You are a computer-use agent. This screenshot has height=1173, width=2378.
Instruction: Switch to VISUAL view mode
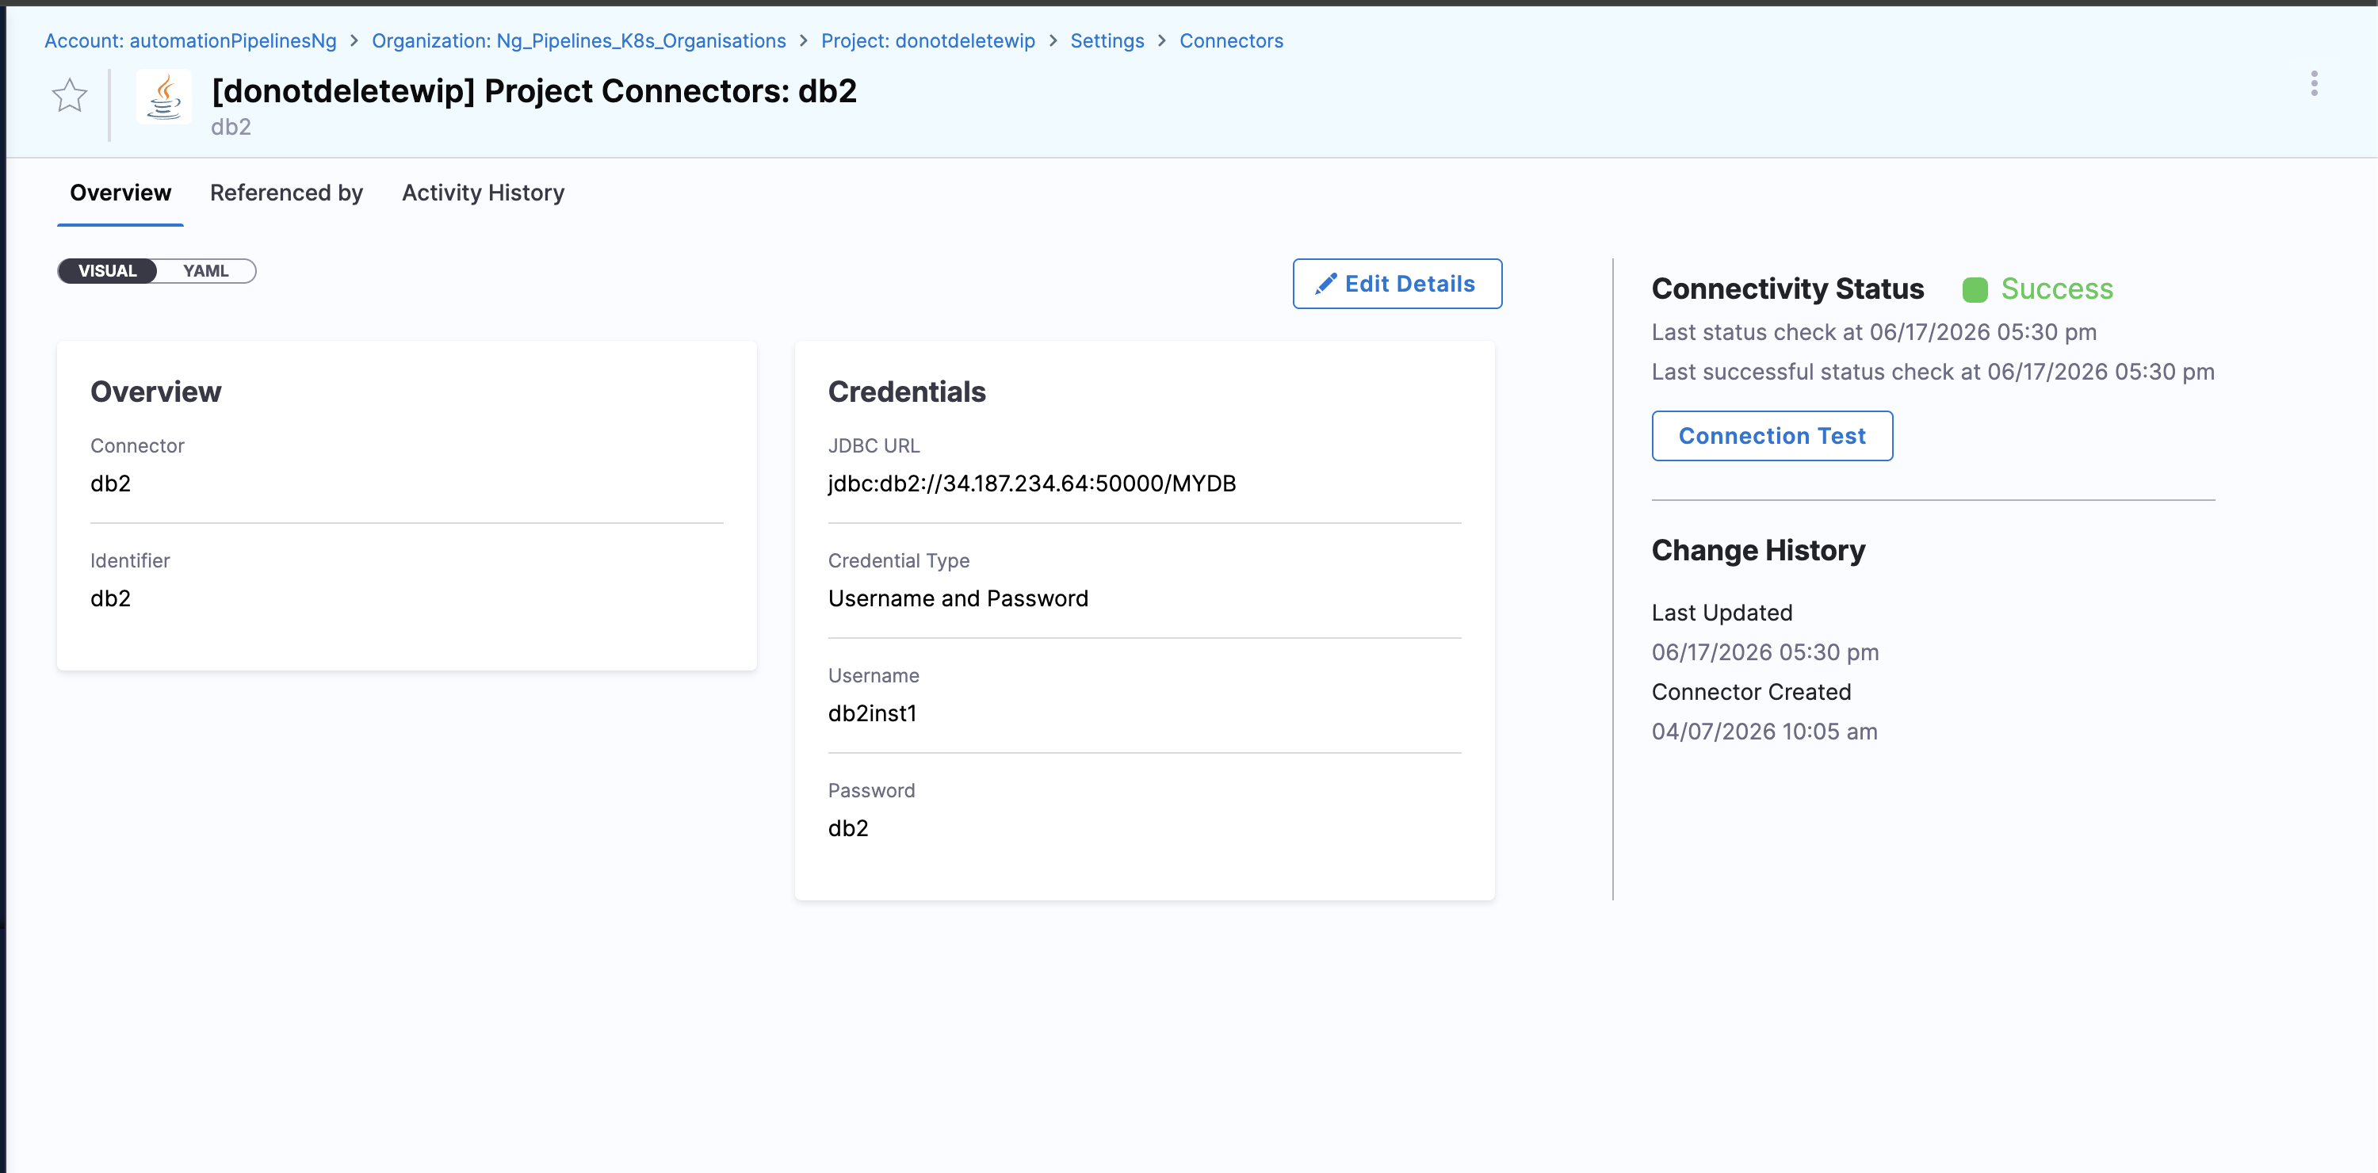[x=107, y=270]
